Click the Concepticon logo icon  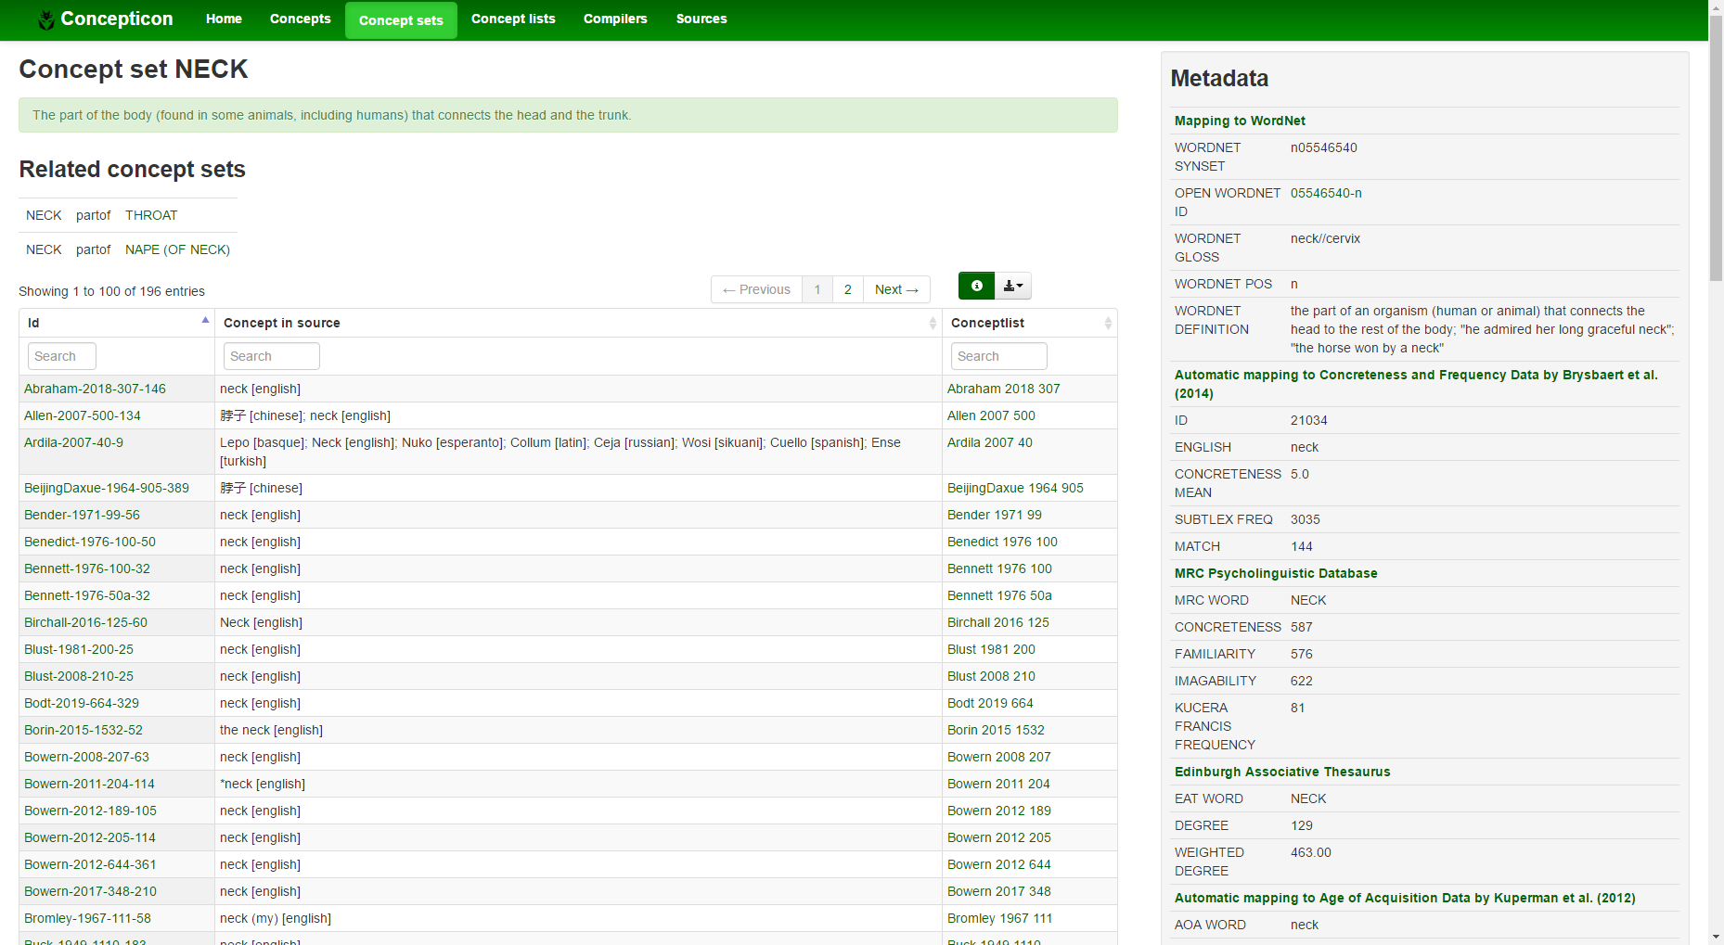click(45, 19)
